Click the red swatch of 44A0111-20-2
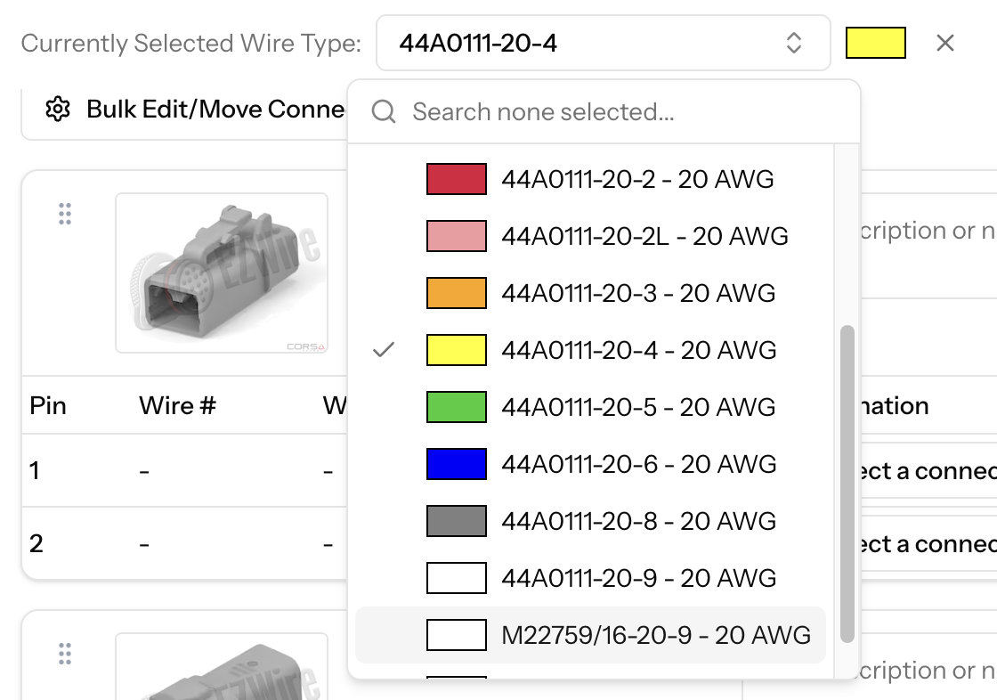 point(457,180)
